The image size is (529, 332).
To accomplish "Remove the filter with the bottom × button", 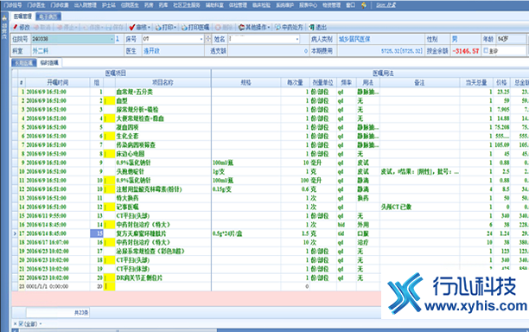I will (15, 323).
